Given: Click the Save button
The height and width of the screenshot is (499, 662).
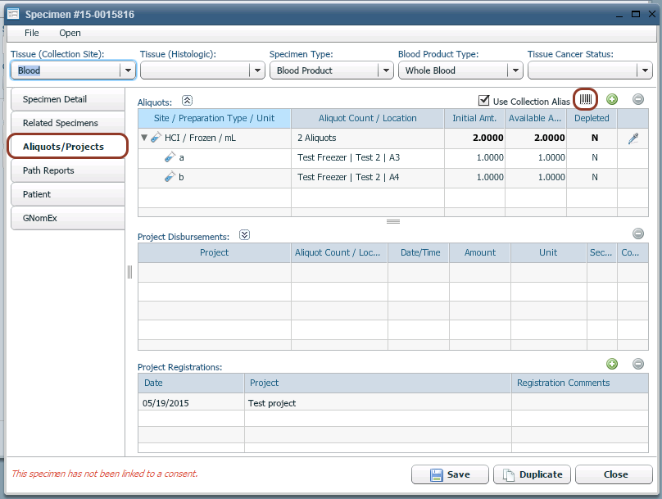Looking at the screenshot, I should pyautogui.click(x=450, y=474).
